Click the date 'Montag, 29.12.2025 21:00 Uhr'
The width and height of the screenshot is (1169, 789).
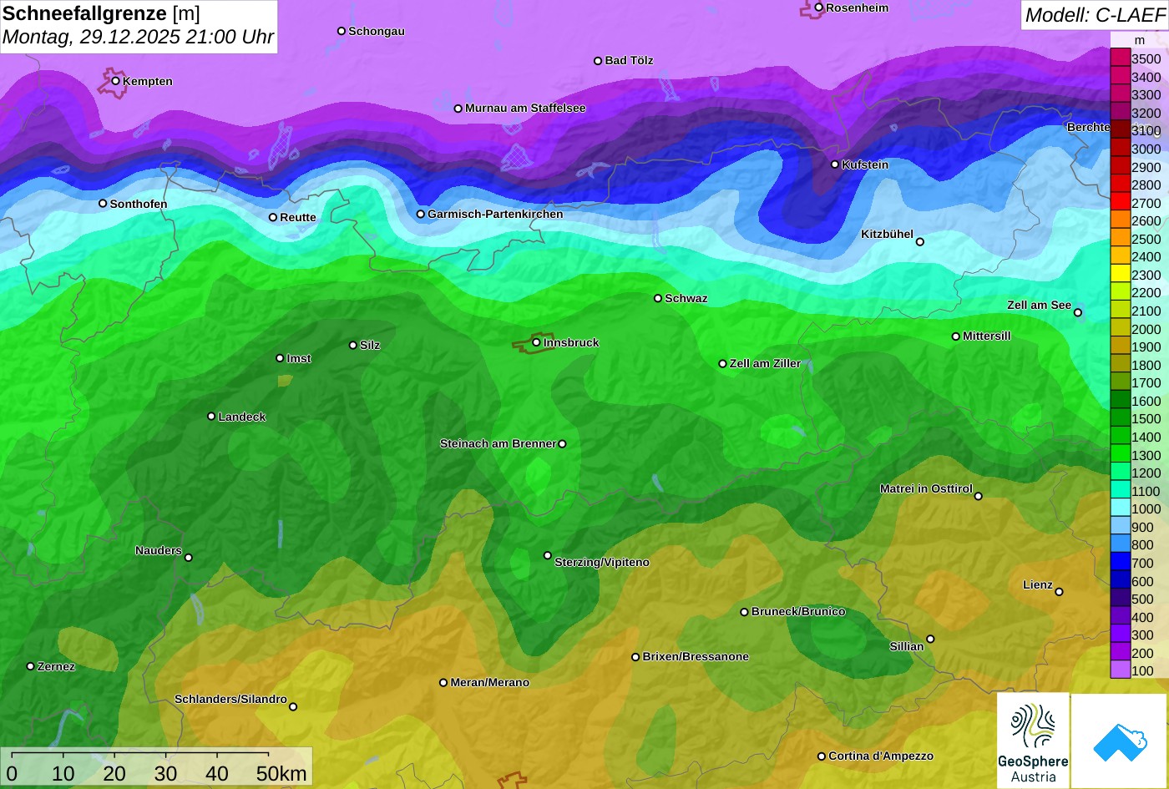[138, 38]
